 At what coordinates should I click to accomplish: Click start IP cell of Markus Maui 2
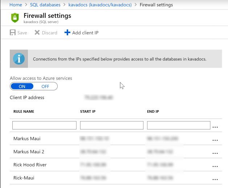pos(93,152)
